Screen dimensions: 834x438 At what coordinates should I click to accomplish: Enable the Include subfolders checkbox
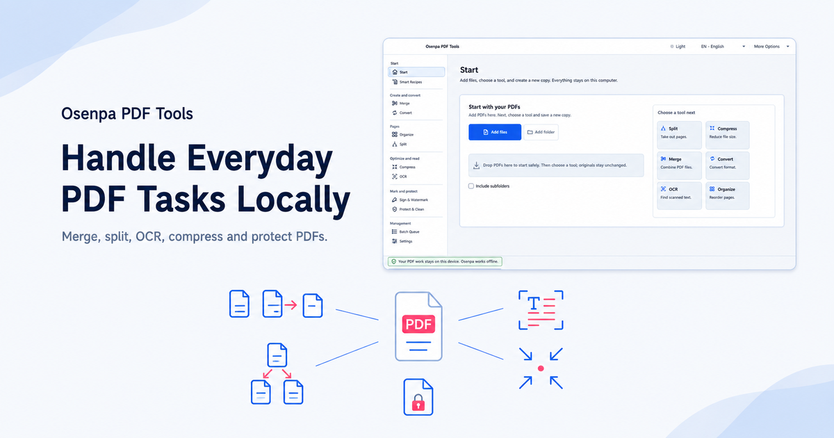coord(471,186)
